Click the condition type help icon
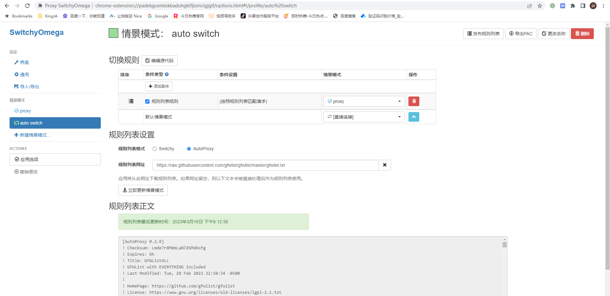610x296 pixels. click(x=167, y=74)
